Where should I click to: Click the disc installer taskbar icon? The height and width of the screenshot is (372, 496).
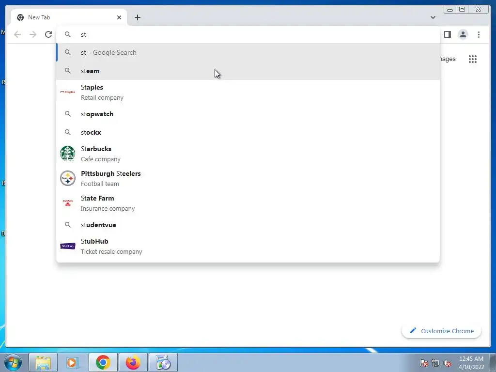click(163, 362)
